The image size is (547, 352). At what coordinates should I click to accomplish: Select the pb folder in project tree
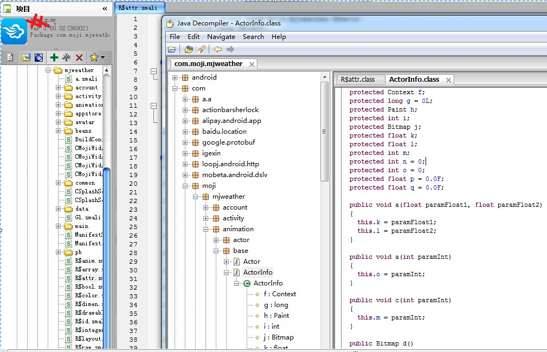(79, 252)
